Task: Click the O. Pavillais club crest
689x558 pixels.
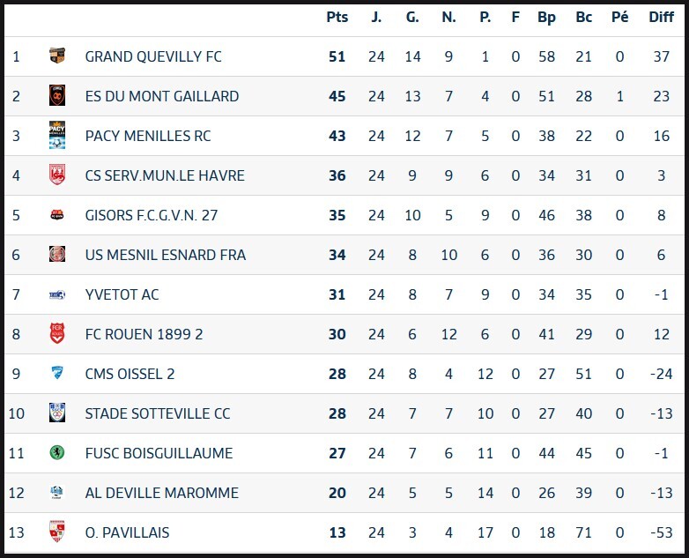Action: pos(57,532)
